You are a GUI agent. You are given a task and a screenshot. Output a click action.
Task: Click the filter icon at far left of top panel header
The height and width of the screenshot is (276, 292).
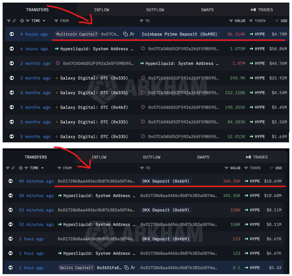[x=9, y=21]
